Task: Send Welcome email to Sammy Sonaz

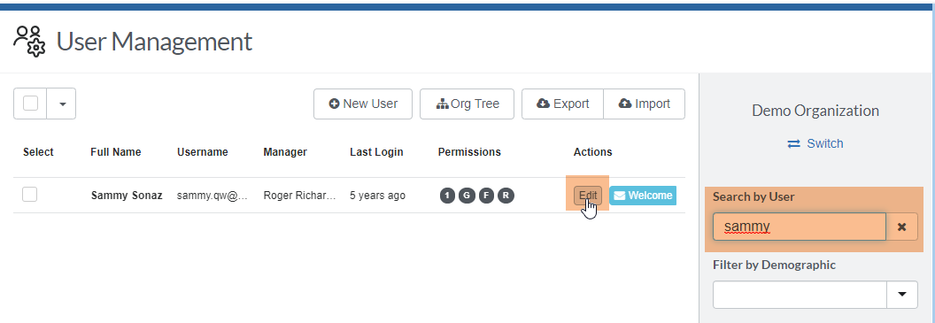Action: [643, 196]
